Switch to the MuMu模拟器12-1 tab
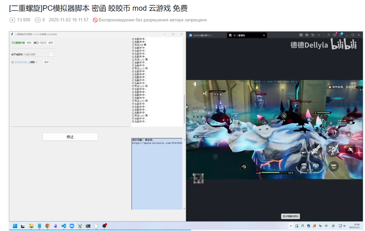The height and width of the screenshot is (231, 365). 203,35
